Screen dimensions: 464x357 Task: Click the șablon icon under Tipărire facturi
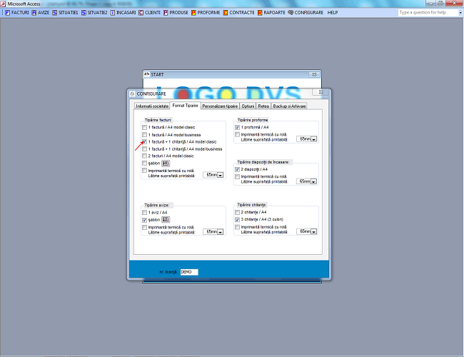pos(166,163)
